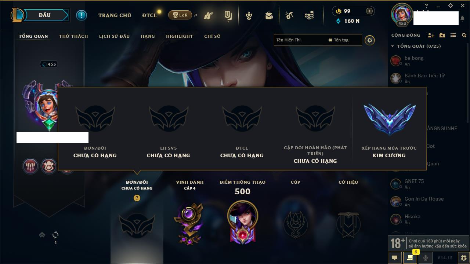Open the HIGHLIGHT tab
The height and width of the screenshot is (264, 470).
pos(180,36)
